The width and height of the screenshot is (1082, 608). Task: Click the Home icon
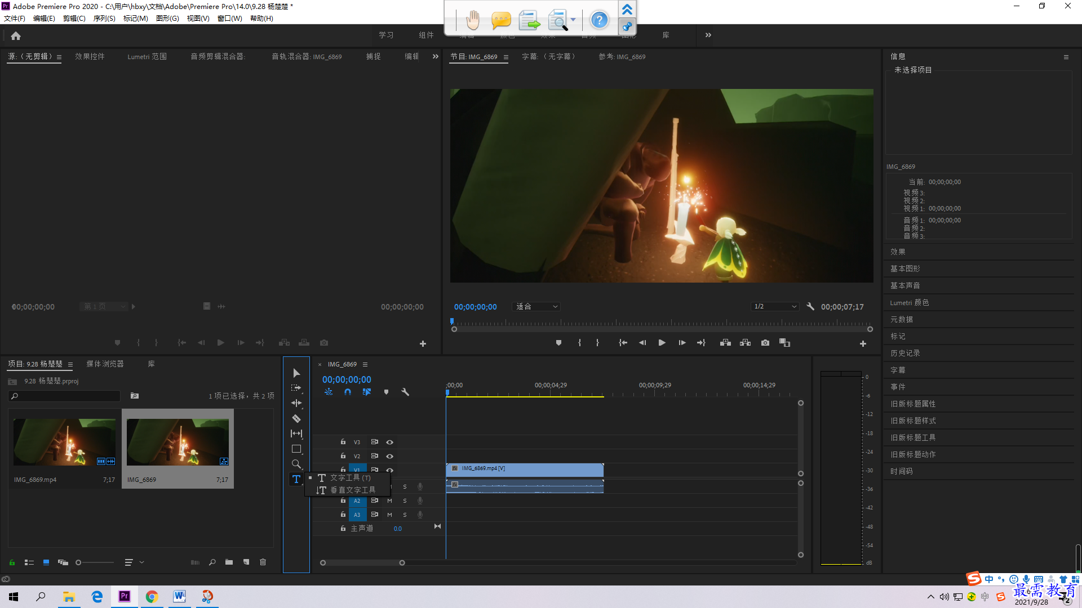pyautogui.click(x=16, y=35)
